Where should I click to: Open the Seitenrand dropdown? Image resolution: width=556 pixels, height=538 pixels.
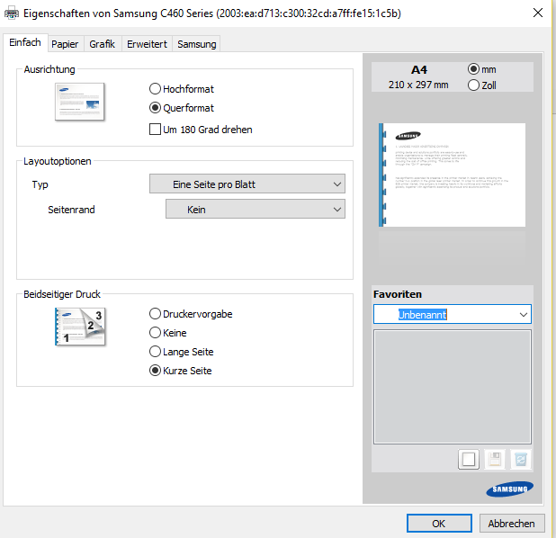(256, 209)
